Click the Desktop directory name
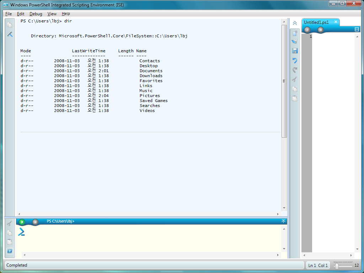 pyautogui.click(x=149, y=66)
